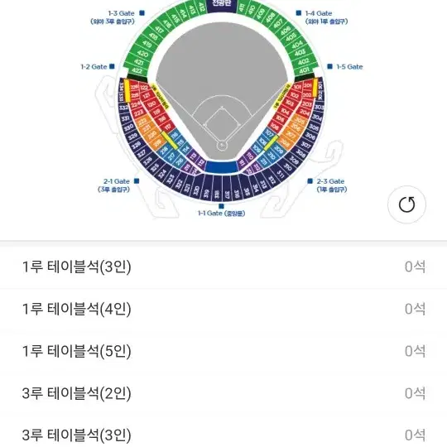Select green outfield section 420

coord(141,53)
